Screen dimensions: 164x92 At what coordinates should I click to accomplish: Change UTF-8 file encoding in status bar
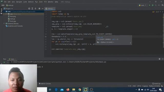(139, 86)
